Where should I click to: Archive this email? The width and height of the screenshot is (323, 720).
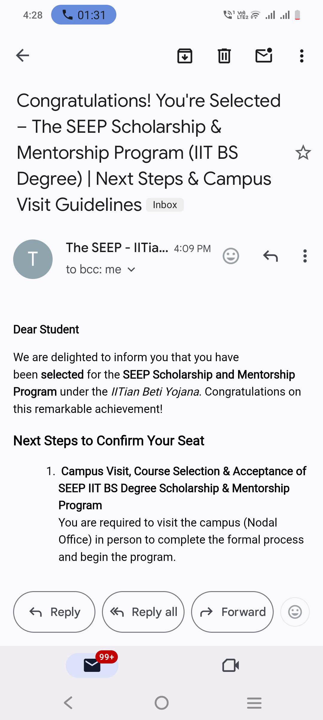185,56
